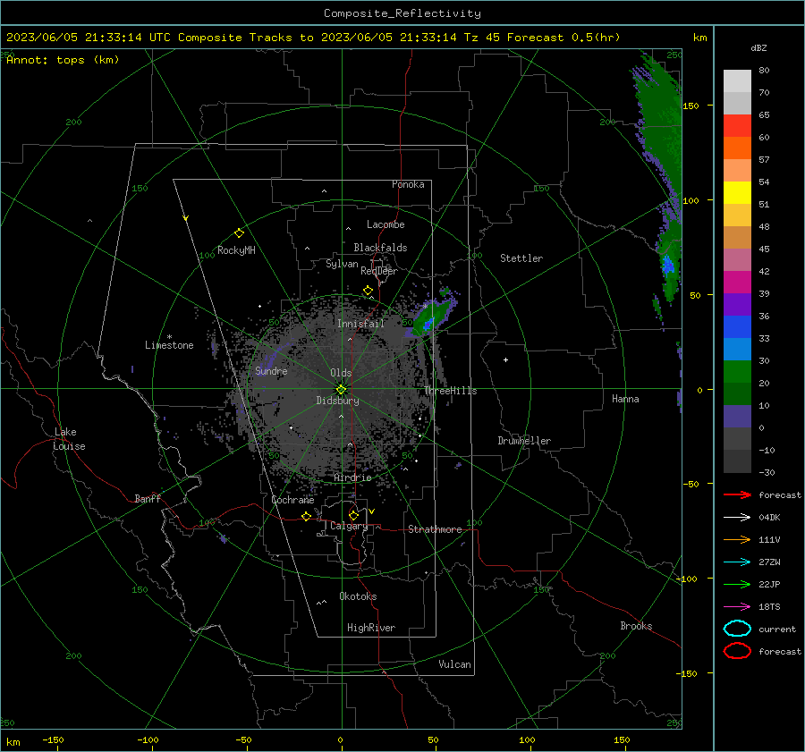The height and width of the screenshot is (752, 805).
Task: Click the Stettler city label
Action: pos(521,258)
